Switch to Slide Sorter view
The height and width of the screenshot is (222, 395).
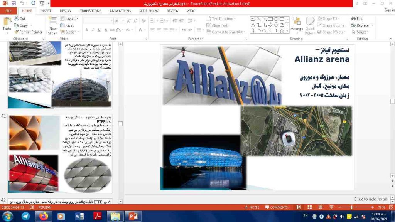coord(310,207)
